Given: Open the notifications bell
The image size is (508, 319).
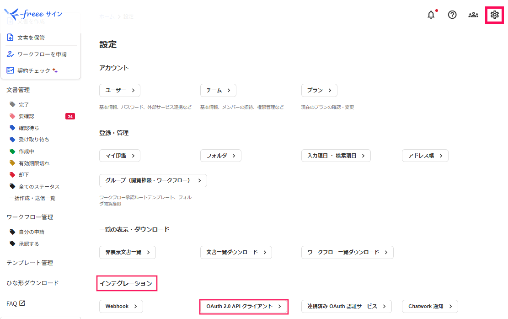Looking at the screenshot, I should [x=431, y=15].
